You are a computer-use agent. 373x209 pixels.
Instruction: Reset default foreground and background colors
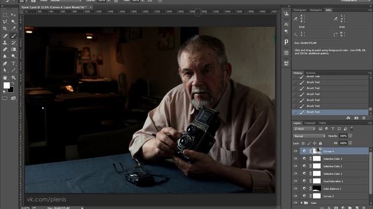pyautogui.click(x=4, y=92)
